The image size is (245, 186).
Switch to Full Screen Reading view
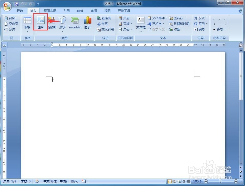[175, 181]
